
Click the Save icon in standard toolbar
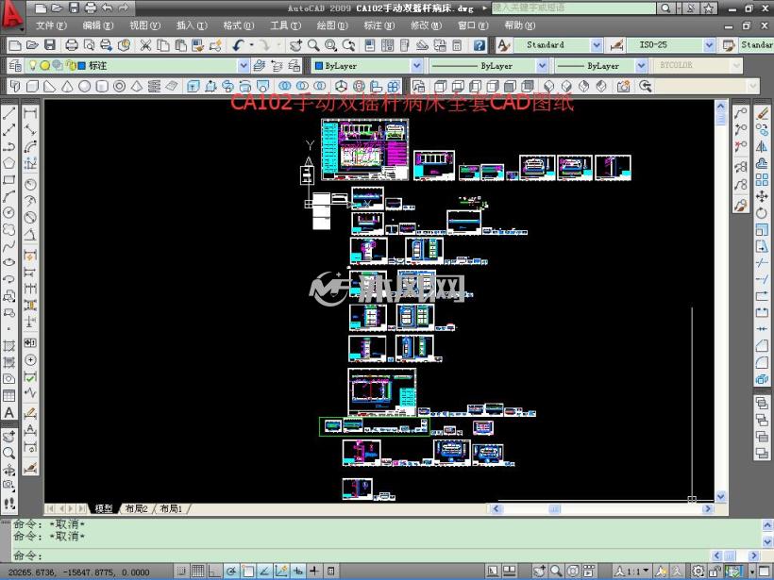click(50, 45)
